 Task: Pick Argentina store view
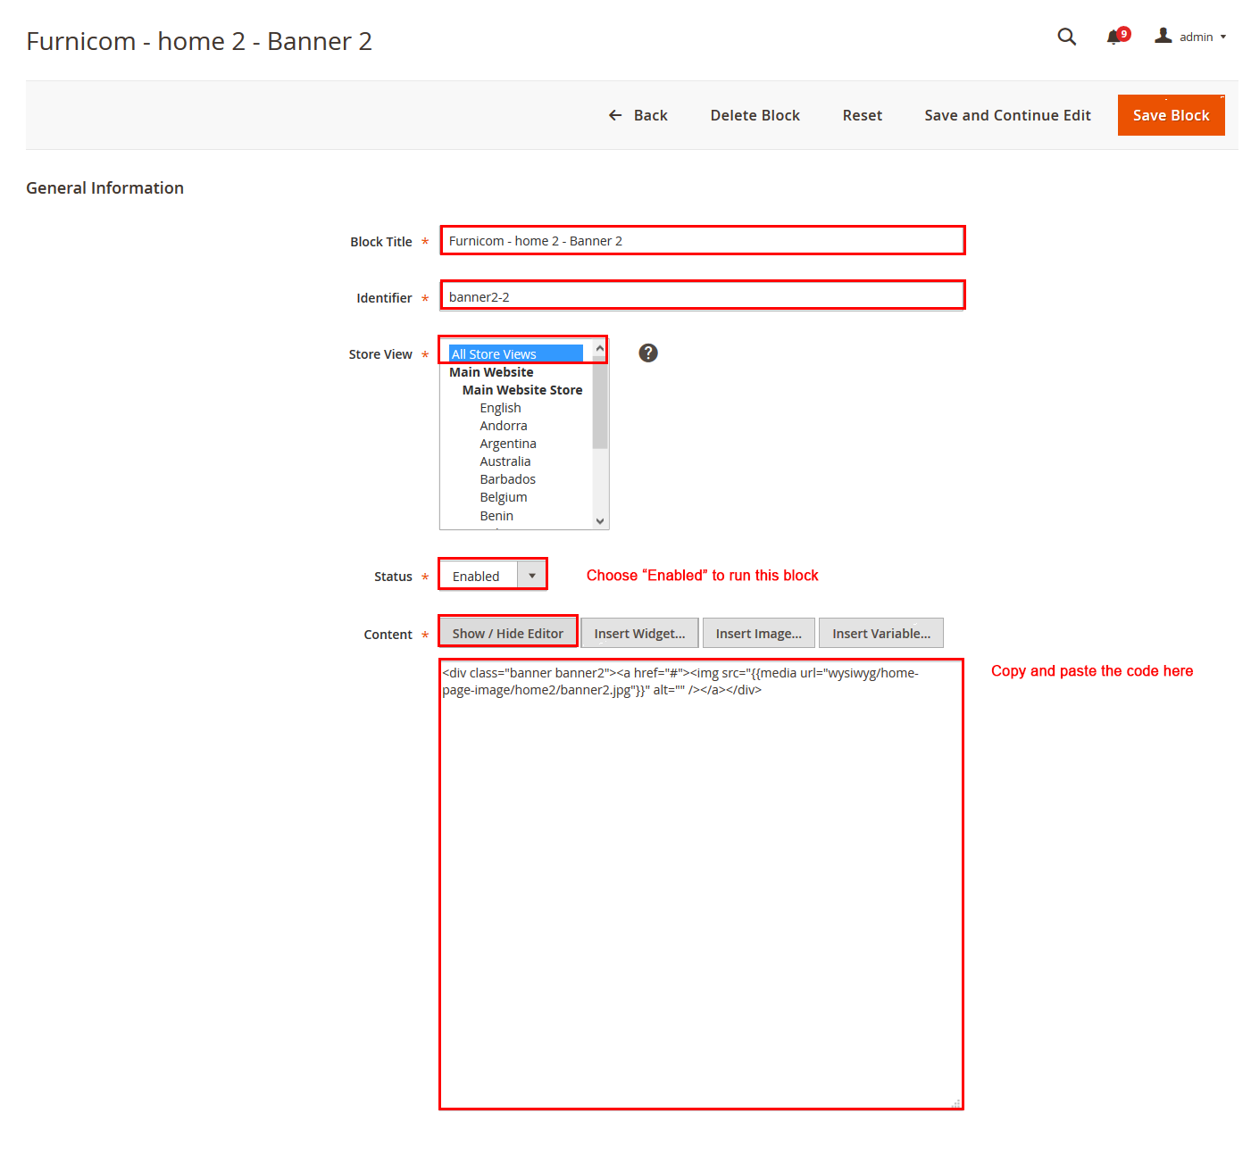(x=508, y=444)
